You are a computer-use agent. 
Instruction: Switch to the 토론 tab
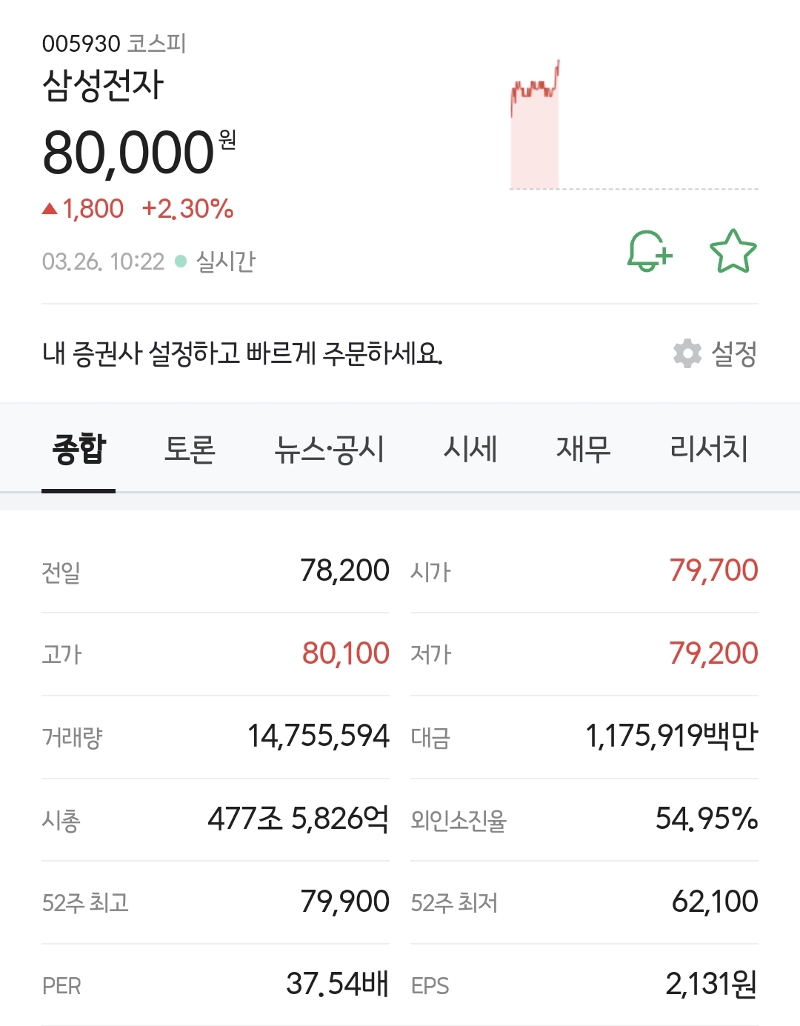[187, 449]
